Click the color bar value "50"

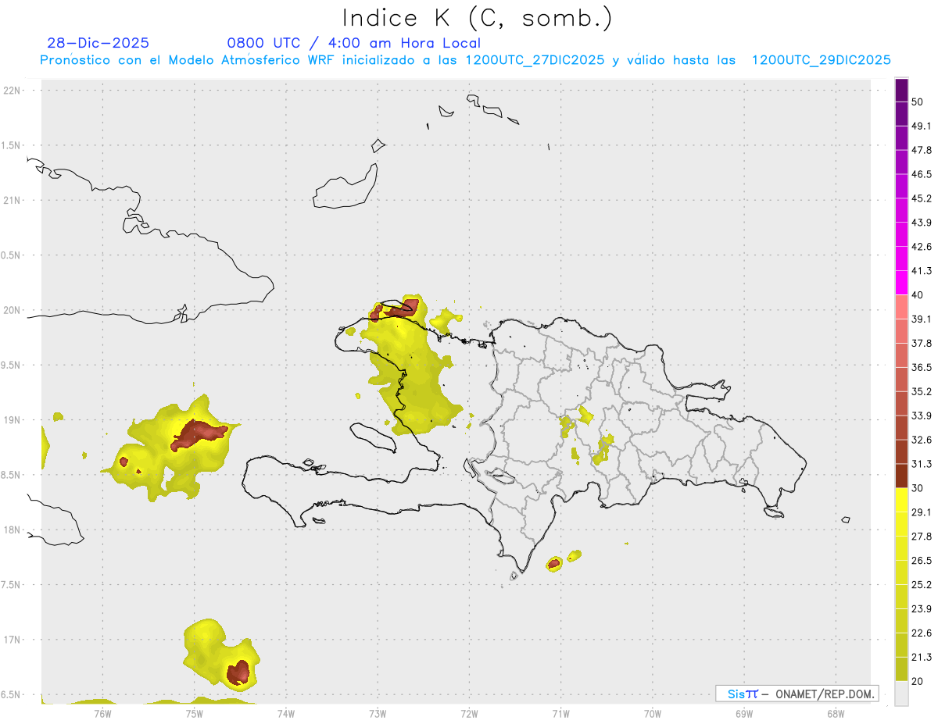[x=918, y=102]
